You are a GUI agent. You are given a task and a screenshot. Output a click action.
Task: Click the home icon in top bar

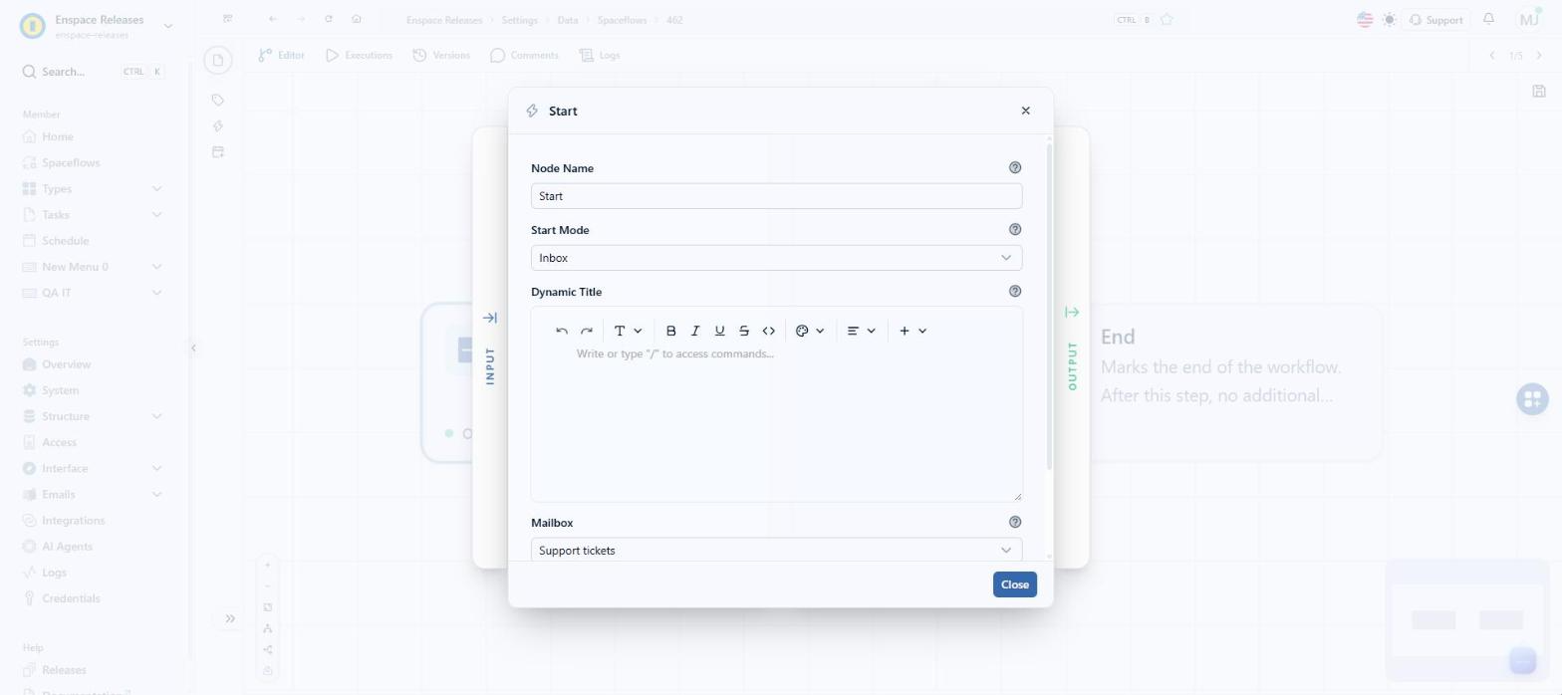point(357,19)
